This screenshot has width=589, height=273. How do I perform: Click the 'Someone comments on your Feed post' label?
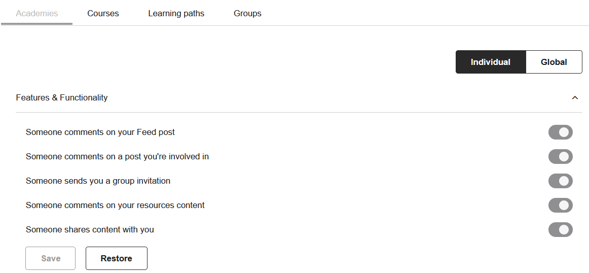pyautogui.click(x=100, y=132)
